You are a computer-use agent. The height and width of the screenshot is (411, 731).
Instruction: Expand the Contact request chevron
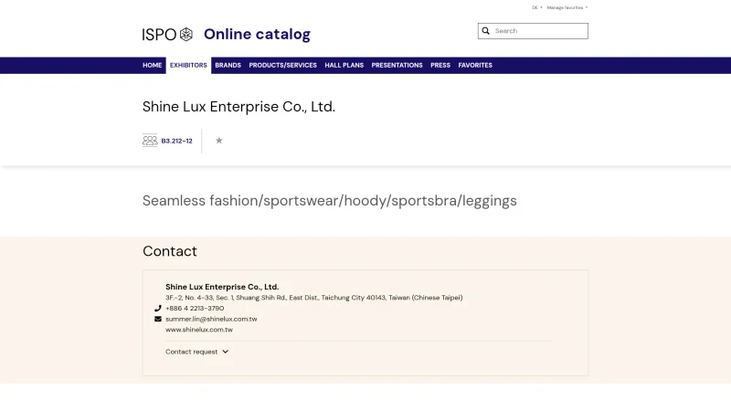pos(225,352)
